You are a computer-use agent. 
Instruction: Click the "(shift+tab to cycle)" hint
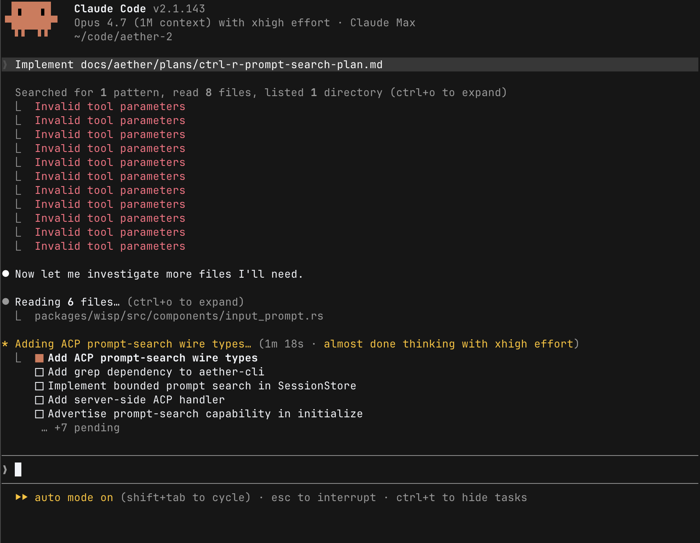click(x=186, y=497)
